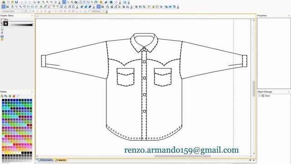Click the first blue link icon

coord(82,6)
